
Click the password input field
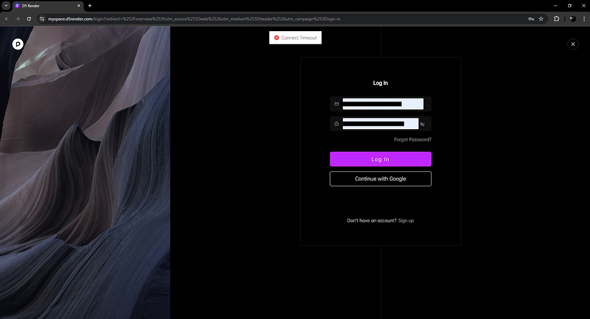[380, 123]
